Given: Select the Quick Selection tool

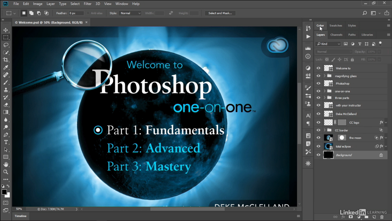Looking at the screenshot, I should [x=6, y=52].
